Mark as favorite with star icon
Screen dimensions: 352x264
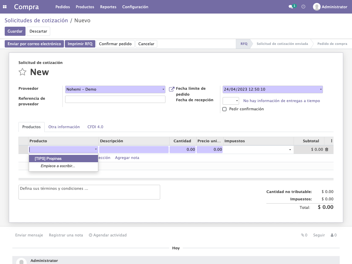point(23,72)
